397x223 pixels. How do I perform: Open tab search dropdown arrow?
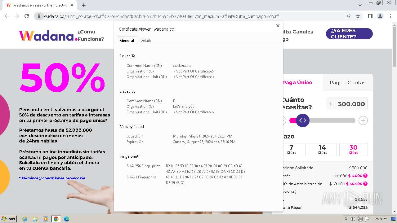360,5
